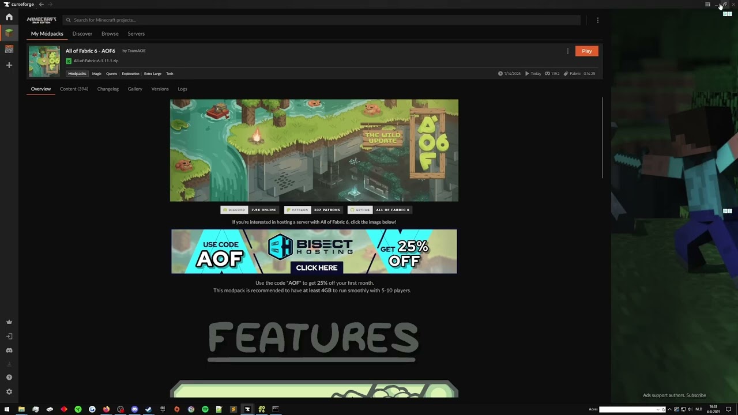Open the Bisect Hosting banner
This screenshot has width=738, height=415.
[x=314, y=251]
